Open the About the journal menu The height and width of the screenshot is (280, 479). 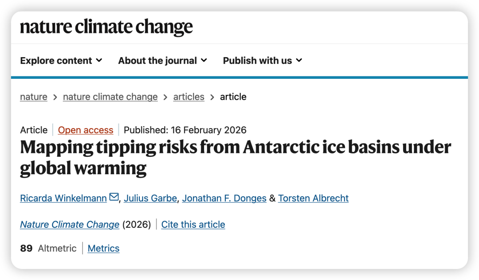(162, 61)
